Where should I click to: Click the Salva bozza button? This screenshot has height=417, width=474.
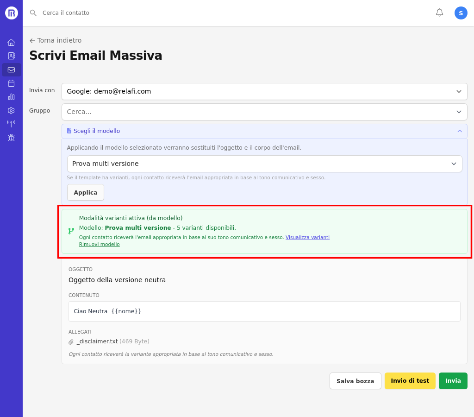click(x=355, y=381)
